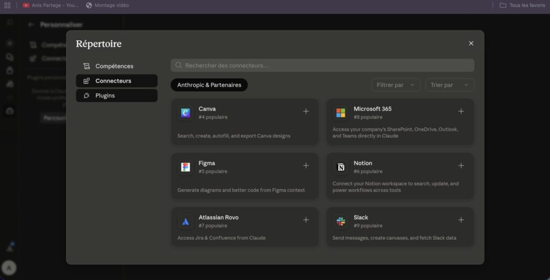550x280 pixels.
Task: Click the Slack logo icon
Action: 341,222
